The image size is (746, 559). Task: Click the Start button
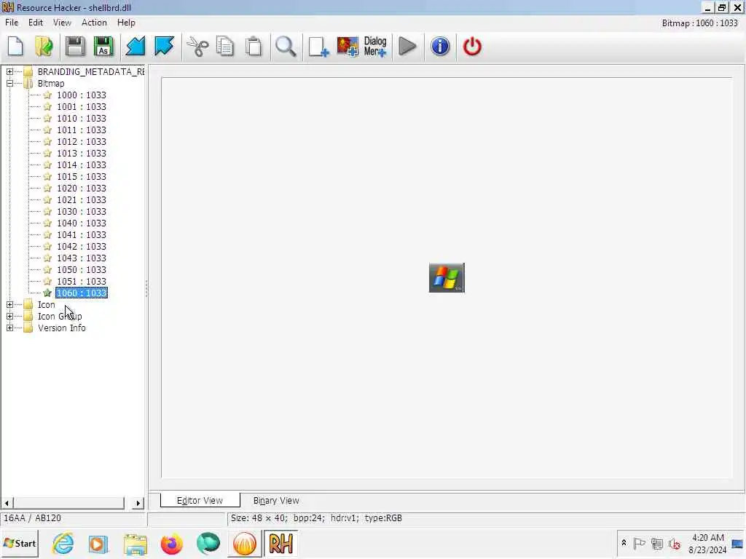[20, 543]
